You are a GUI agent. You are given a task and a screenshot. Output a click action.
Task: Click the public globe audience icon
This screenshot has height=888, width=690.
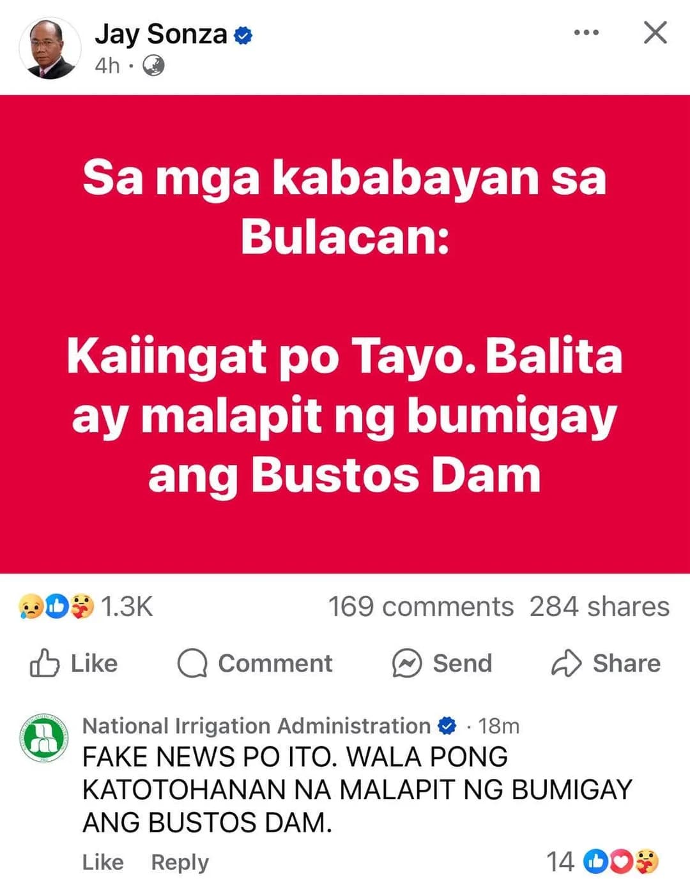point(153,65)
